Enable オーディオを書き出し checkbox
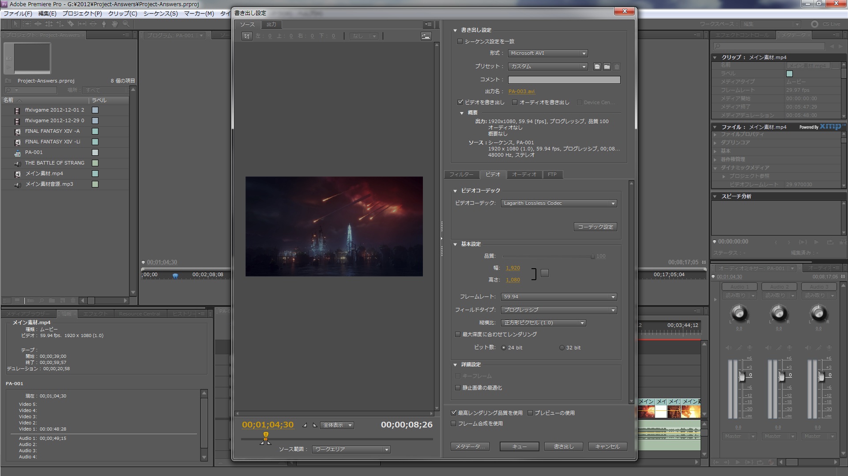 (x=515, y=102)
